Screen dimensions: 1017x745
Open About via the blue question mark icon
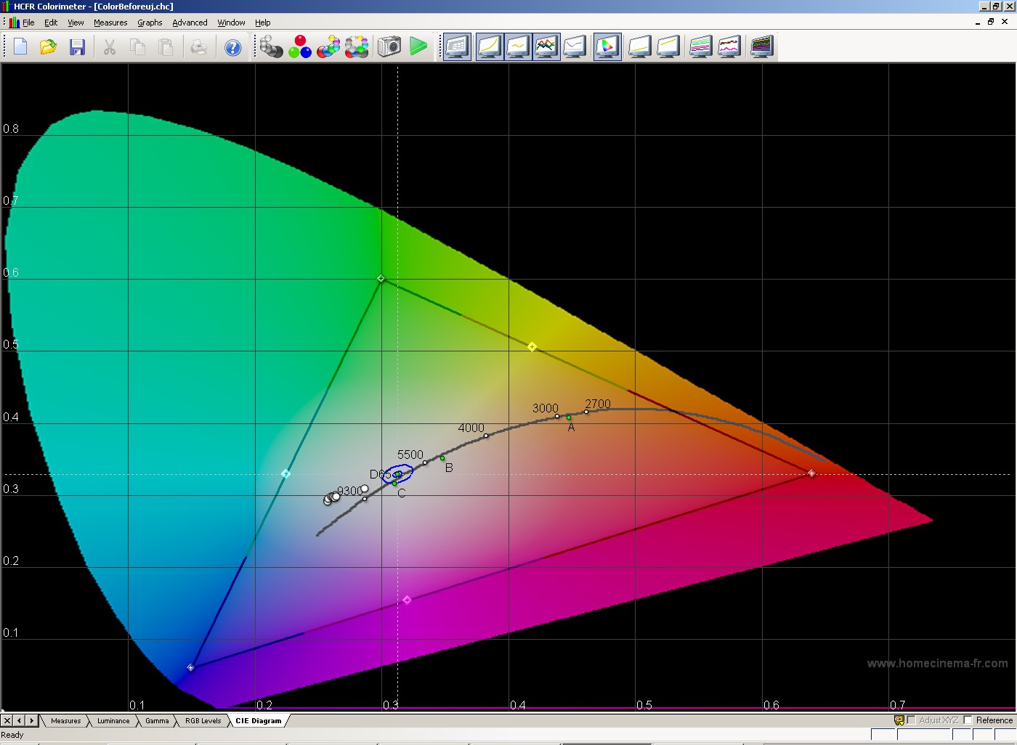click(x=232, y=48)
